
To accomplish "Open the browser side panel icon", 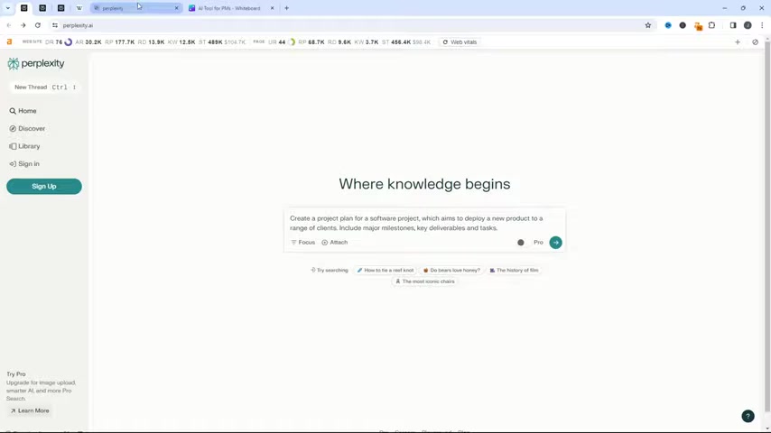I will (x=733, y=25).
